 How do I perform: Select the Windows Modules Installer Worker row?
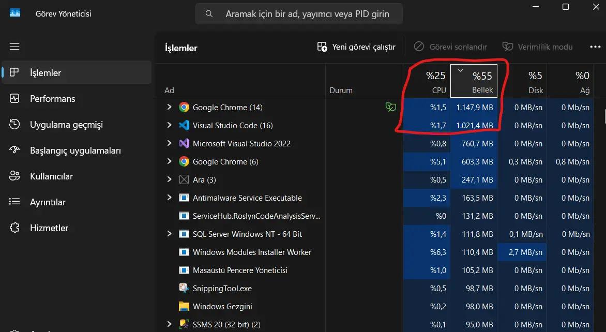(x=374, y=252)
